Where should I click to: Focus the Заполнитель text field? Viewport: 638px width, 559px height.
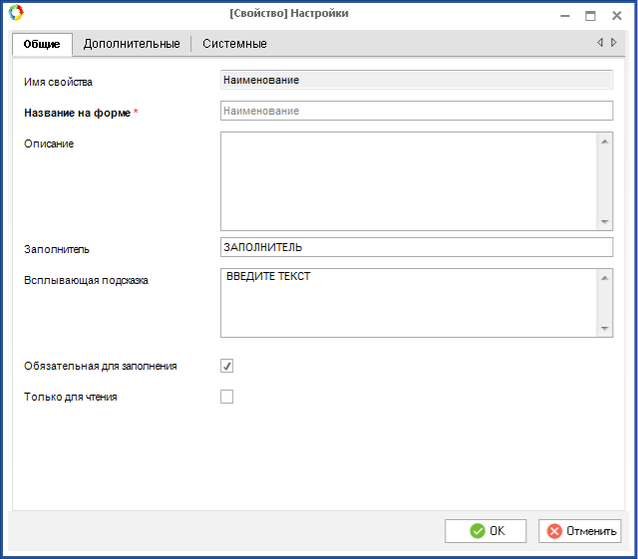coord(416,247)
